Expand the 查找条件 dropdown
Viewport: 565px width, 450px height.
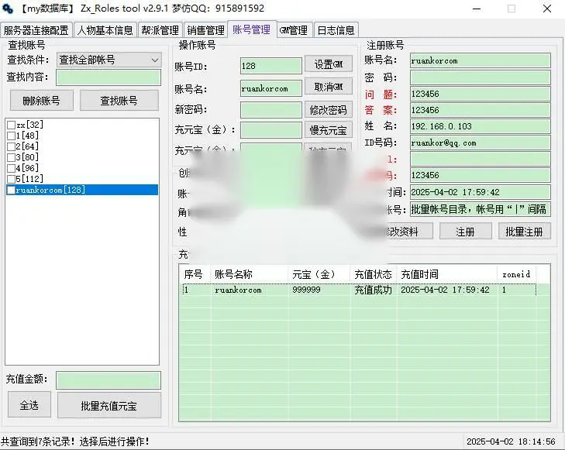pyautogui.click(x=109, y=60)
